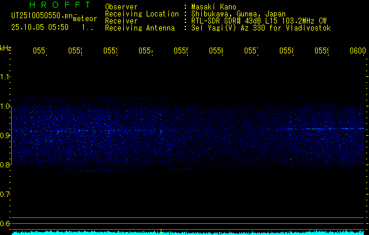Click the 0.9 kHz axis label
Image resolution: width=369 pixels, height=235 pixels.
(x=5, y=135)
